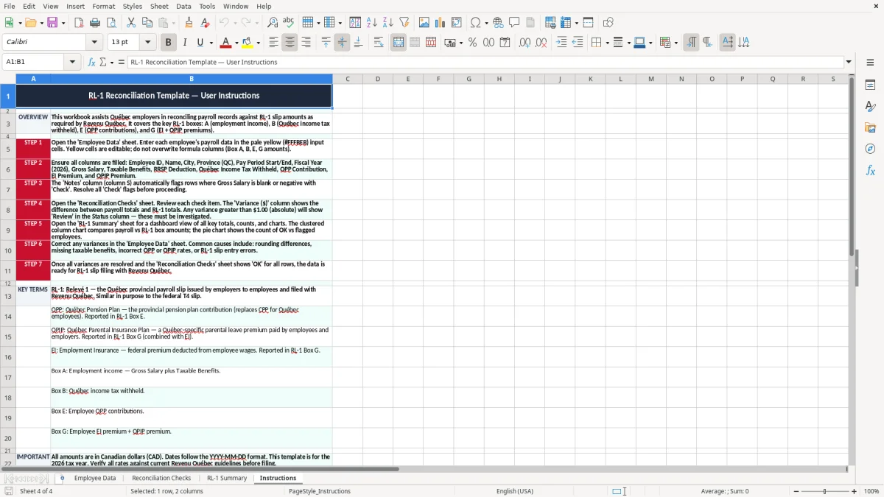Image resolution: width=884 pixels, height=497 pixels.
Task: Click the yellow Background Color swatch
Action: (x=248, y=43)
